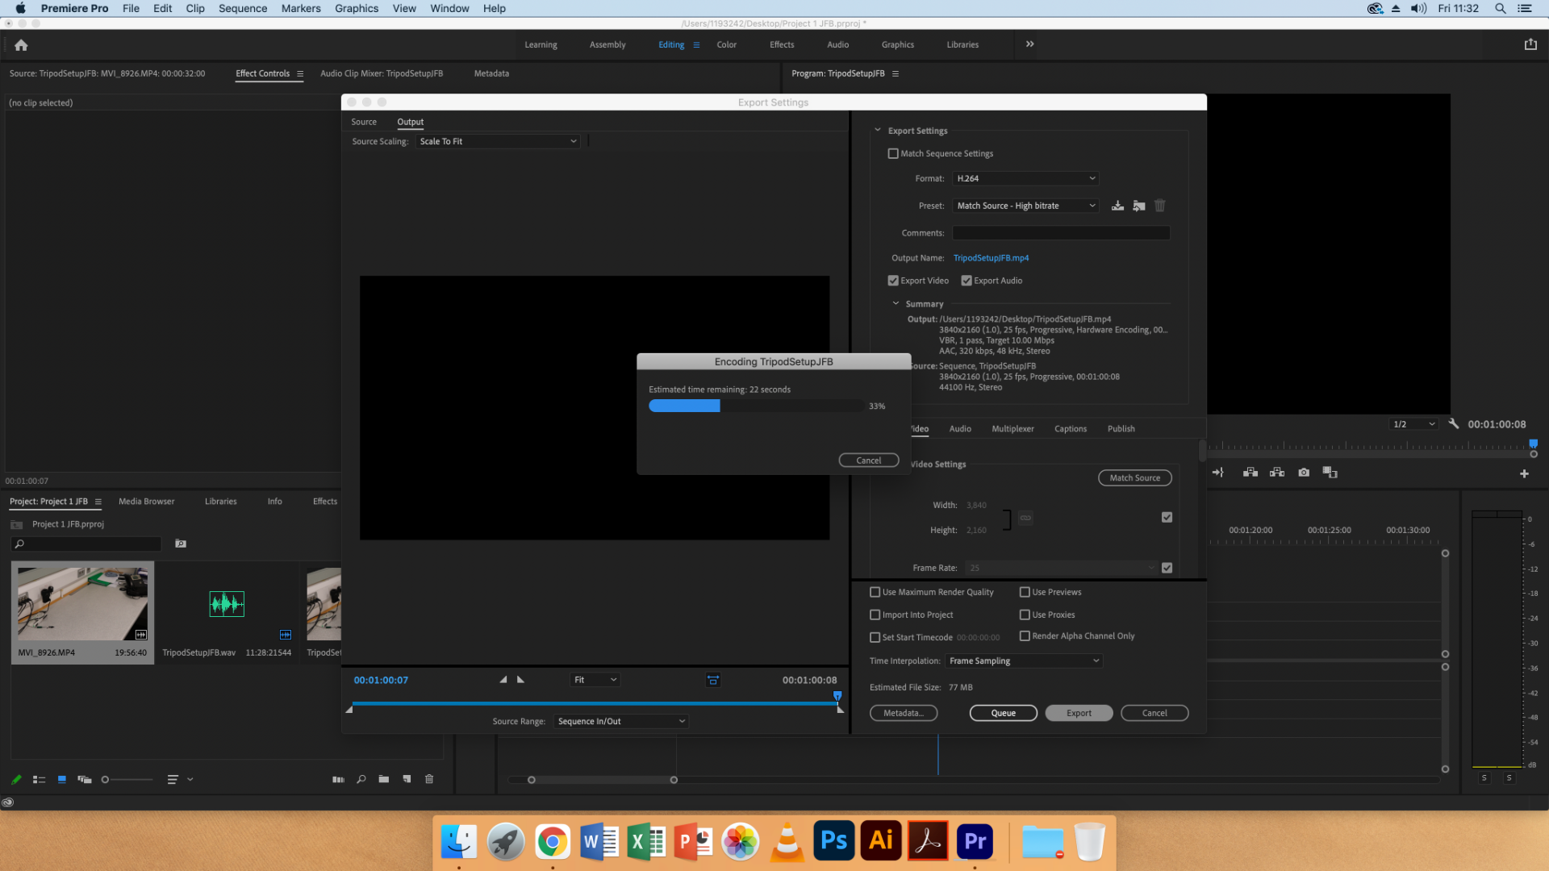This screenshot has width=1549, height=871.
Task: Select the Lift icon in Program monitor
Action: pos(1250,473)
